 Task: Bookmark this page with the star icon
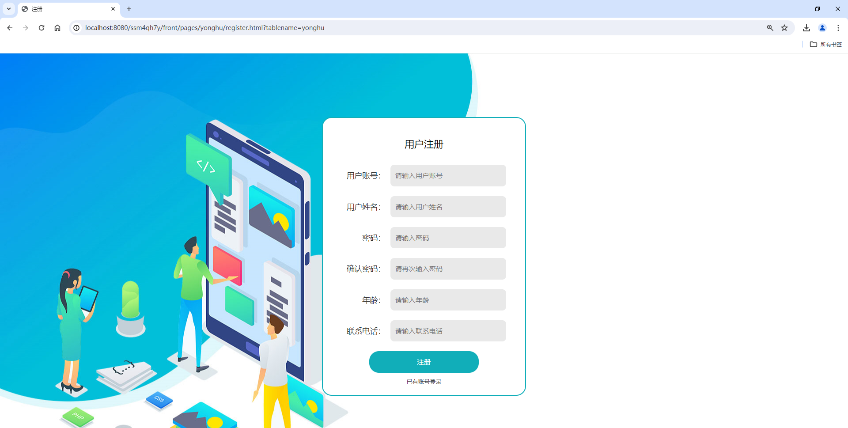point(785,27)
